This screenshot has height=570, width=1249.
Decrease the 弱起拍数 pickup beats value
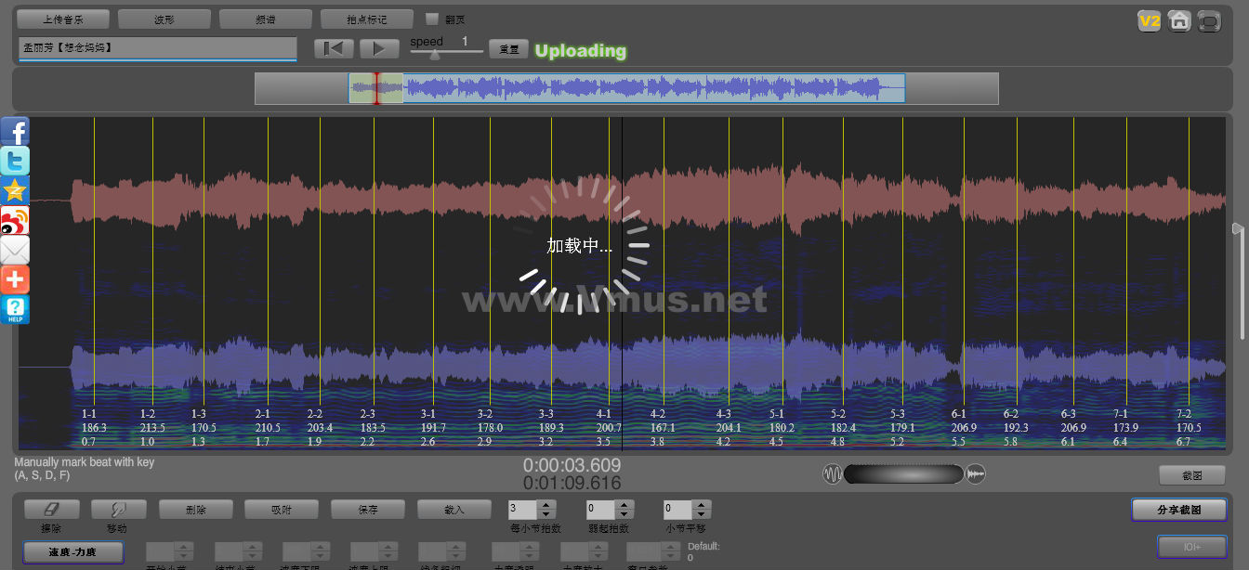(624, 514)
